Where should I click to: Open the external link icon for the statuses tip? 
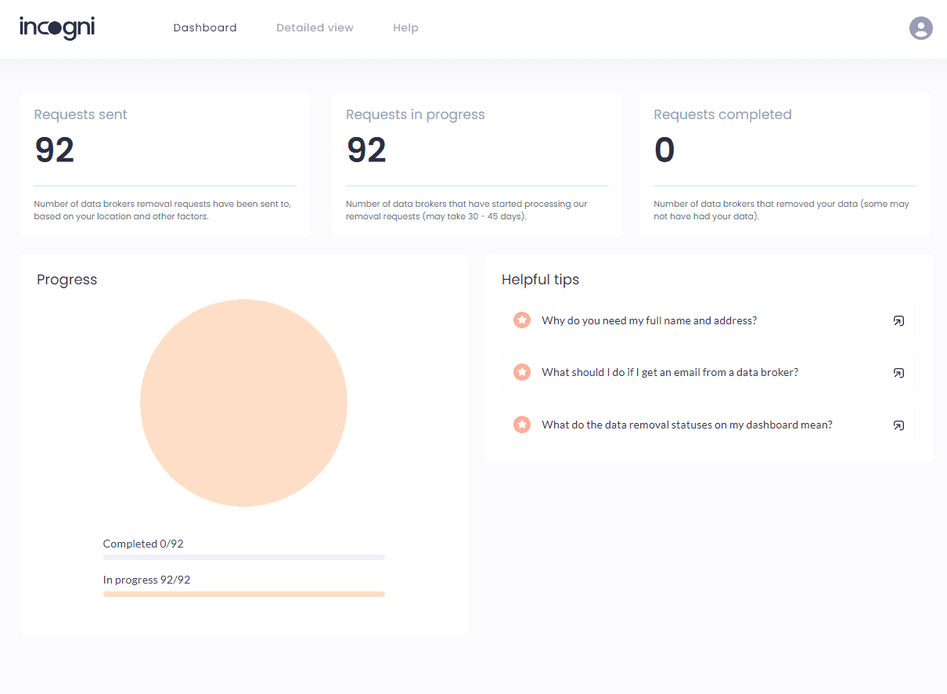pyautogui.click(x=898, y=425)
